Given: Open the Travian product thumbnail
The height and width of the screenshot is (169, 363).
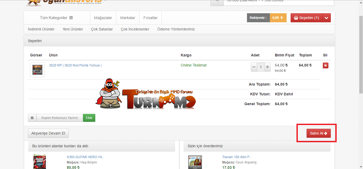Looking at the screenshot, I should coord(195,162).
